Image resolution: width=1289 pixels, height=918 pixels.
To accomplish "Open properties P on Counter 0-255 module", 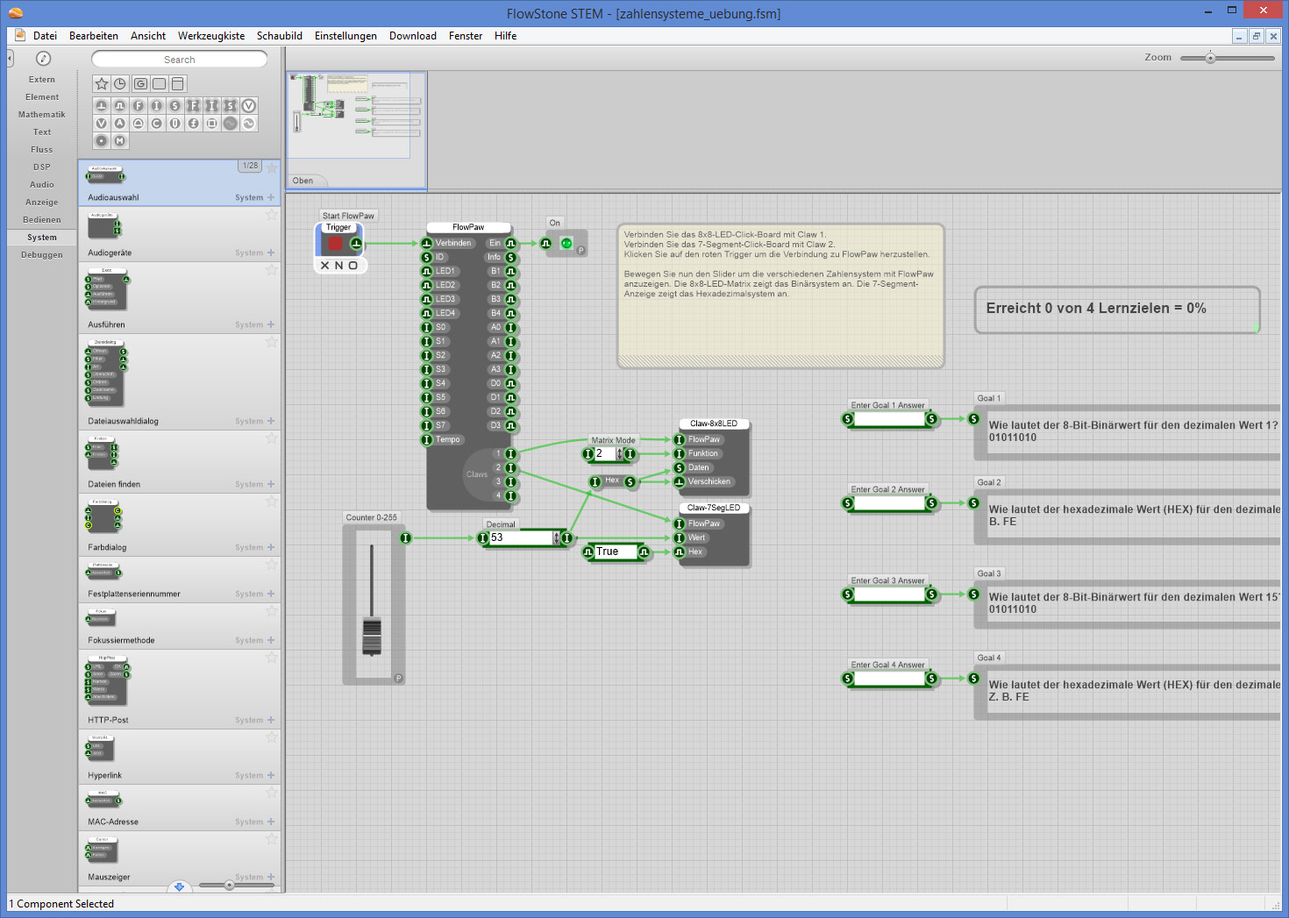I will [398, 679].
